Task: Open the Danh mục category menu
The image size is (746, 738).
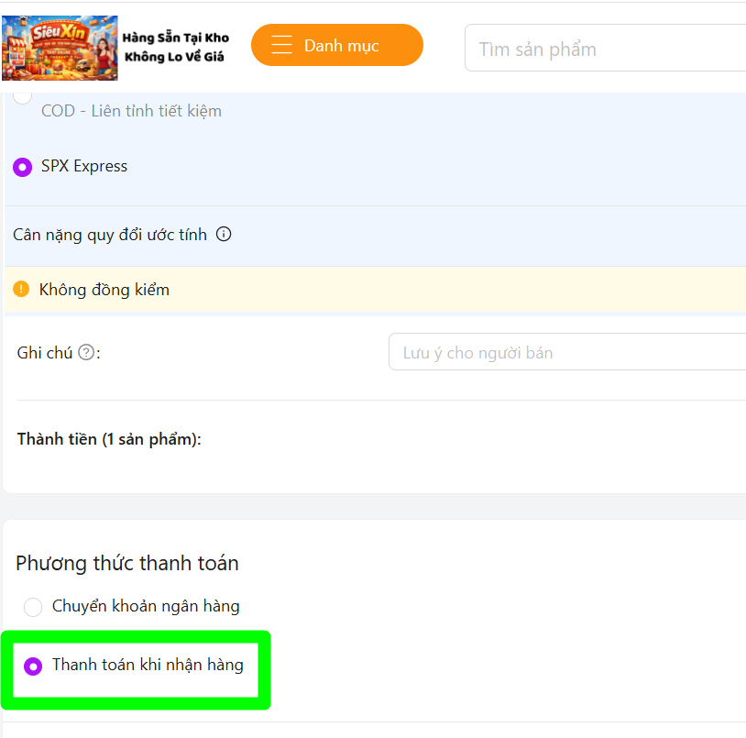Action: pyautogui.click(x=337, y=45)
